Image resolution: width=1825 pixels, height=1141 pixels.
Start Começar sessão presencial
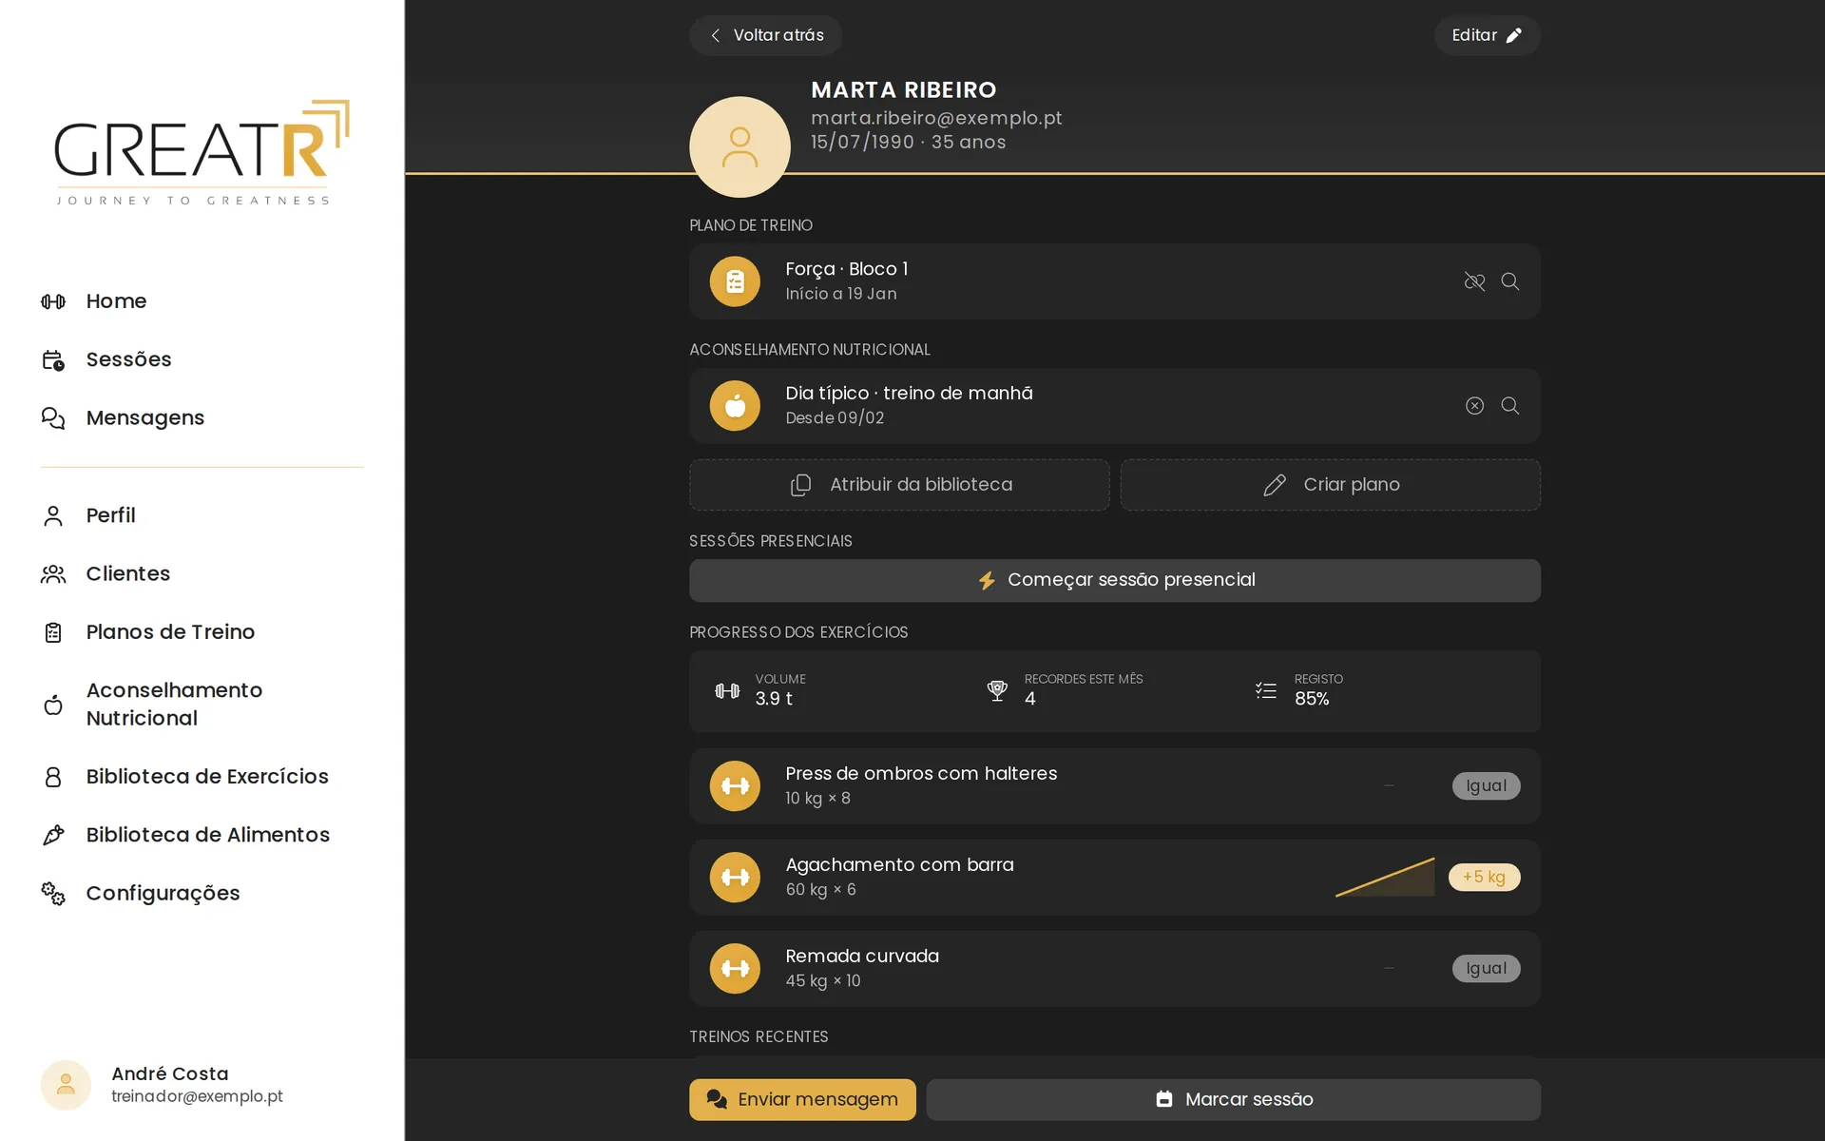[1115, 580]
